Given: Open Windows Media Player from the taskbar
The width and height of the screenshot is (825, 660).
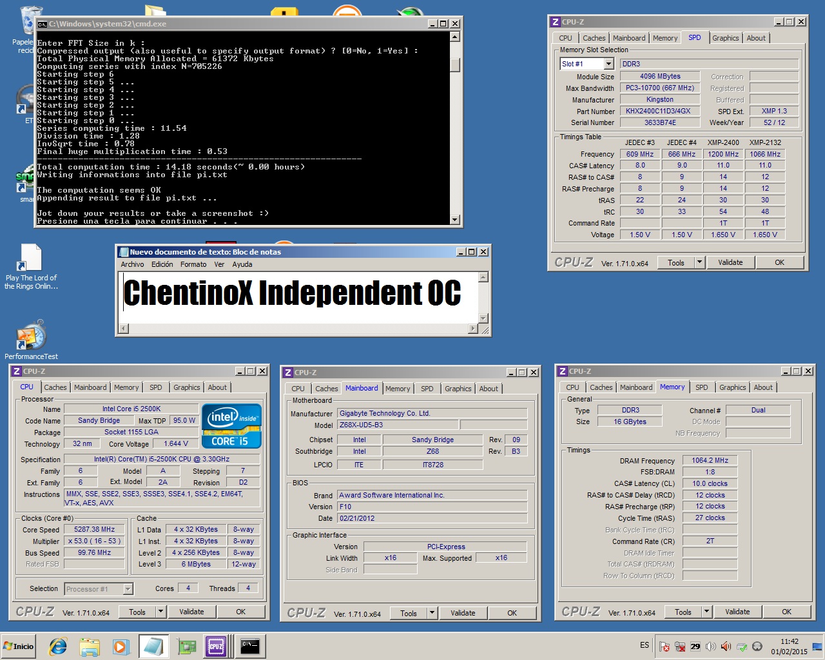Looking at the screenshot, I should tap(121, 646).
